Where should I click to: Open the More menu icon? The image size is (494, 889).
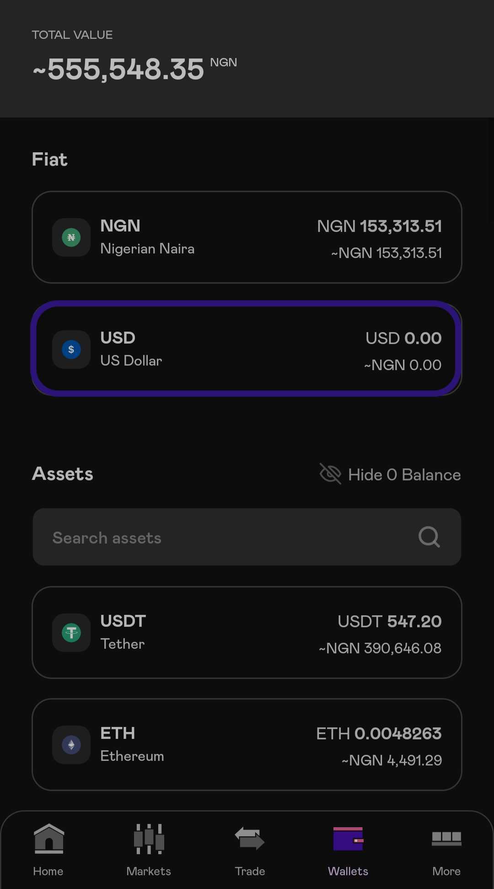[446, 838]
